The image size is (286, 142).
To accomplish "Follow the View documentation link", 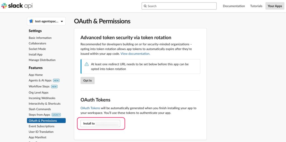I will click(135, 54).
